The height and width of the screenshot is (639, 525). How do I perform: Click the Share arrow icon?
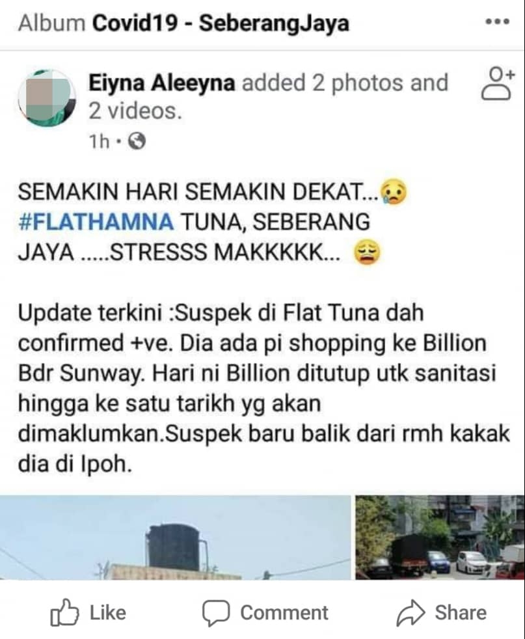click(411, 612)
